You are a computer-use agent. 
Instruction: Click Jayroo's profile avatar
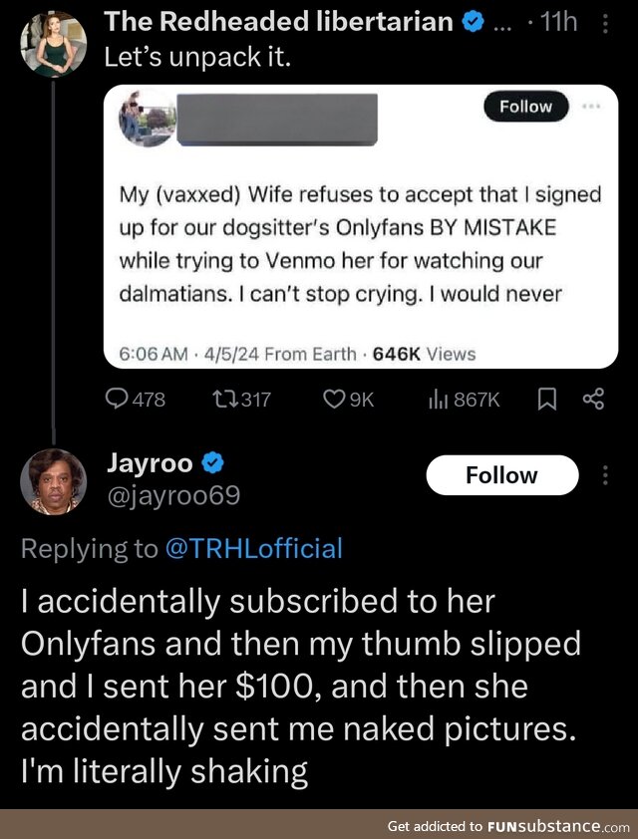pos(52,478)
